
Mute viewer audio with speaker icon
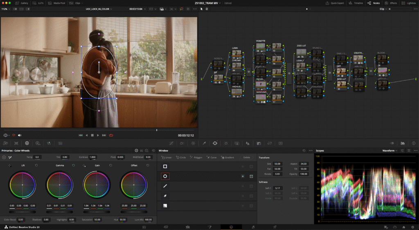(x=19, y=135)
